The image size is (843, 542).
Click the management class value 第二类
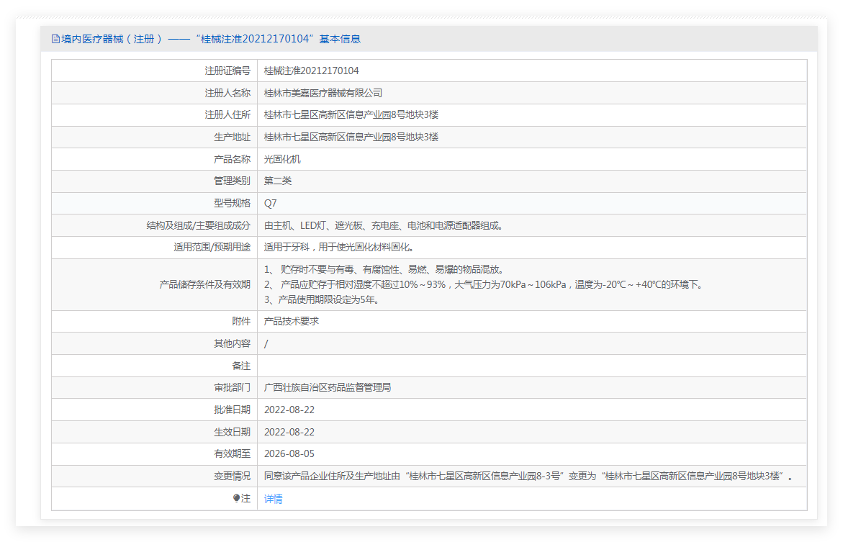(x=278, y=181)
